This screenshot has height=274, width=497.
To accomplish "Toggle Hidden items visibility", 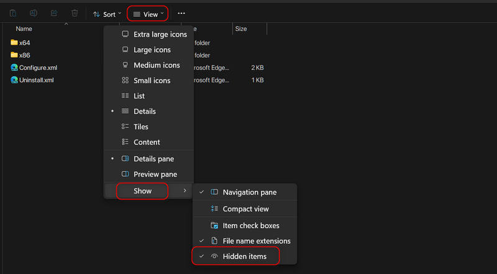I will click(245, 256).
